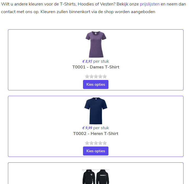Click fourth star under T0001 Dames T-Shirt
Image resolution: width=192 pixels, height=184 pixels.
click(100, 77)
